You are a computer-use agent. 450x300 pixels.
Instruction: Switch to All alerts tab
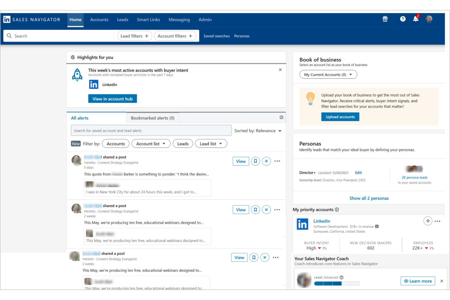[96, 118]
